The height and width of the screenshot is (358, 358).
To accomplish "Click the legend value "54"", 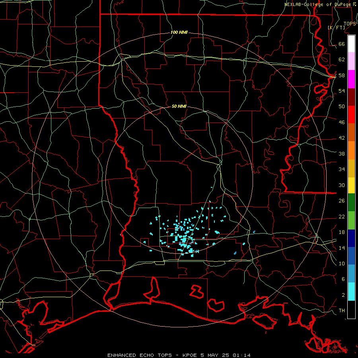I will point(342,91).
